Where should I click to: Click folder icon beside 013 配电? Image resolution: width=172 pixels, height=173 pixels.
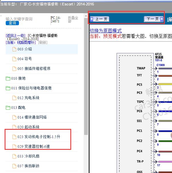click(x=8, y=108)
